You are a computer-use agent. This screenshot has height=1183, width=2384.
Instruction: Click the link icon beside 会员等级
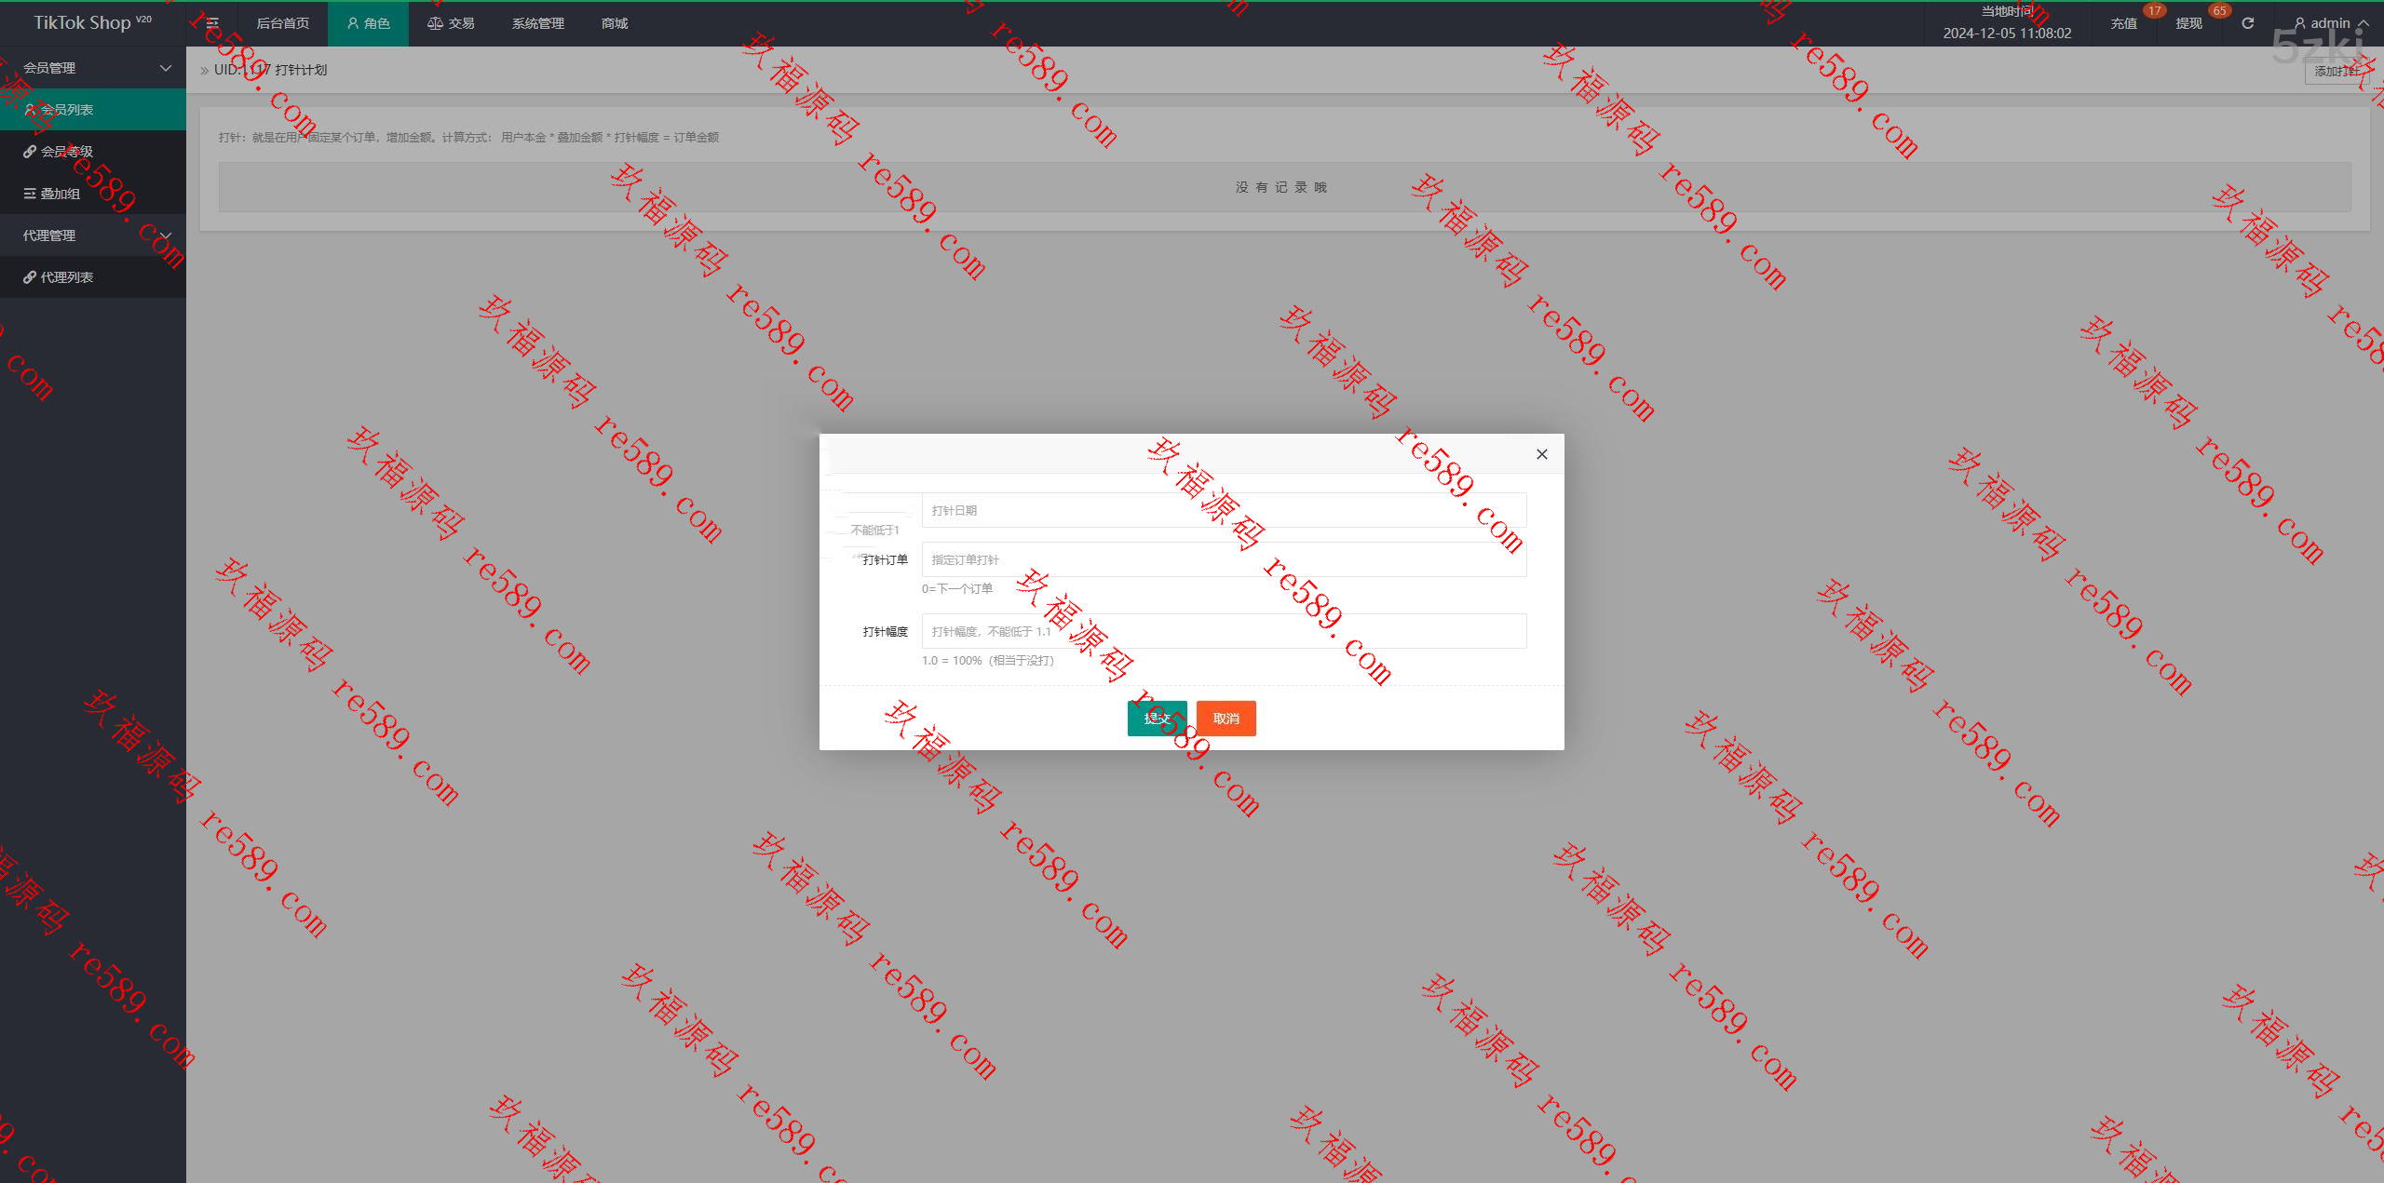click(x=30, y=152)
